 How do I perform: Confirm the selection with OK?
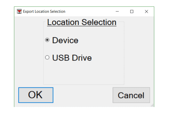pyautogui.click(x=36, y=95)
